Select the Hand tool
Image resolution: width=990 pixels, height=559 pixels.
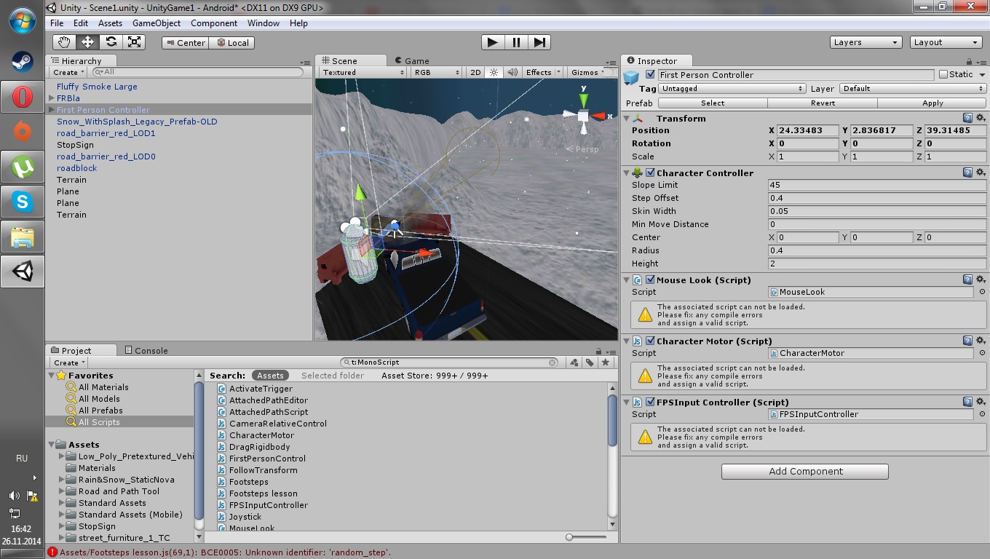click(64, 42)
